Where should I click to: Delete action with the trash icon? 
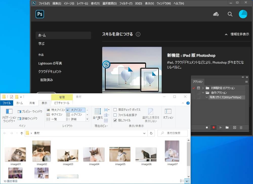click(x=241, y=128)
